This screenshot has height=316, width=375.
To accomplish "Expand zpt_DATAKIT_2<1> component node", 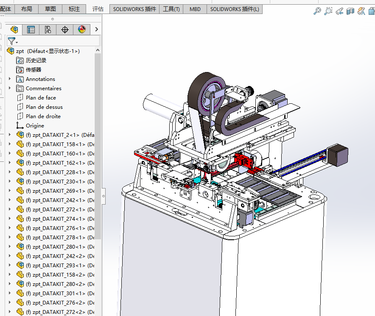I will click(x=10, y=135).
